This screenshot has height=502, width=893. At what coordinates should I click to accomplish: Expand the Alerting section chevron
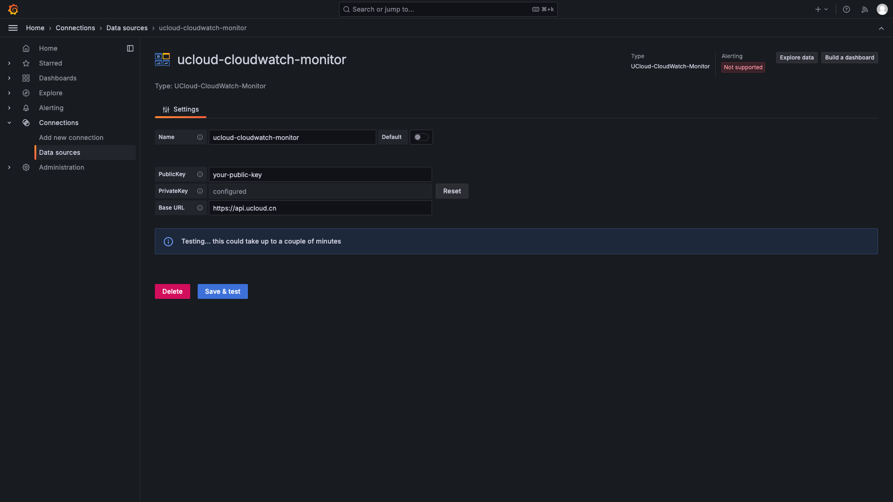click(x=9, y=108)
